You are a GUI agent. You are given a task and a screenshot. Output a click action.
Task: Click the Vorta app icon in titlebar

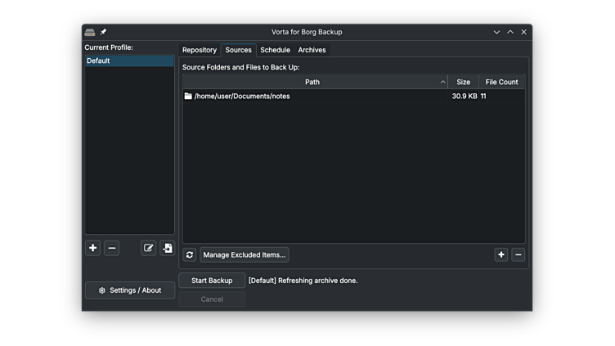coord(90,32)
